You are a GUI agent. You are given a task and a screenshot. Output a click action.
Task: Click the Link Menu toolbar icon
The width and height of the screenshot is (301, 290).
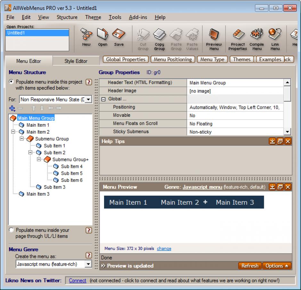pyautogui.click(x=275, y=39)
